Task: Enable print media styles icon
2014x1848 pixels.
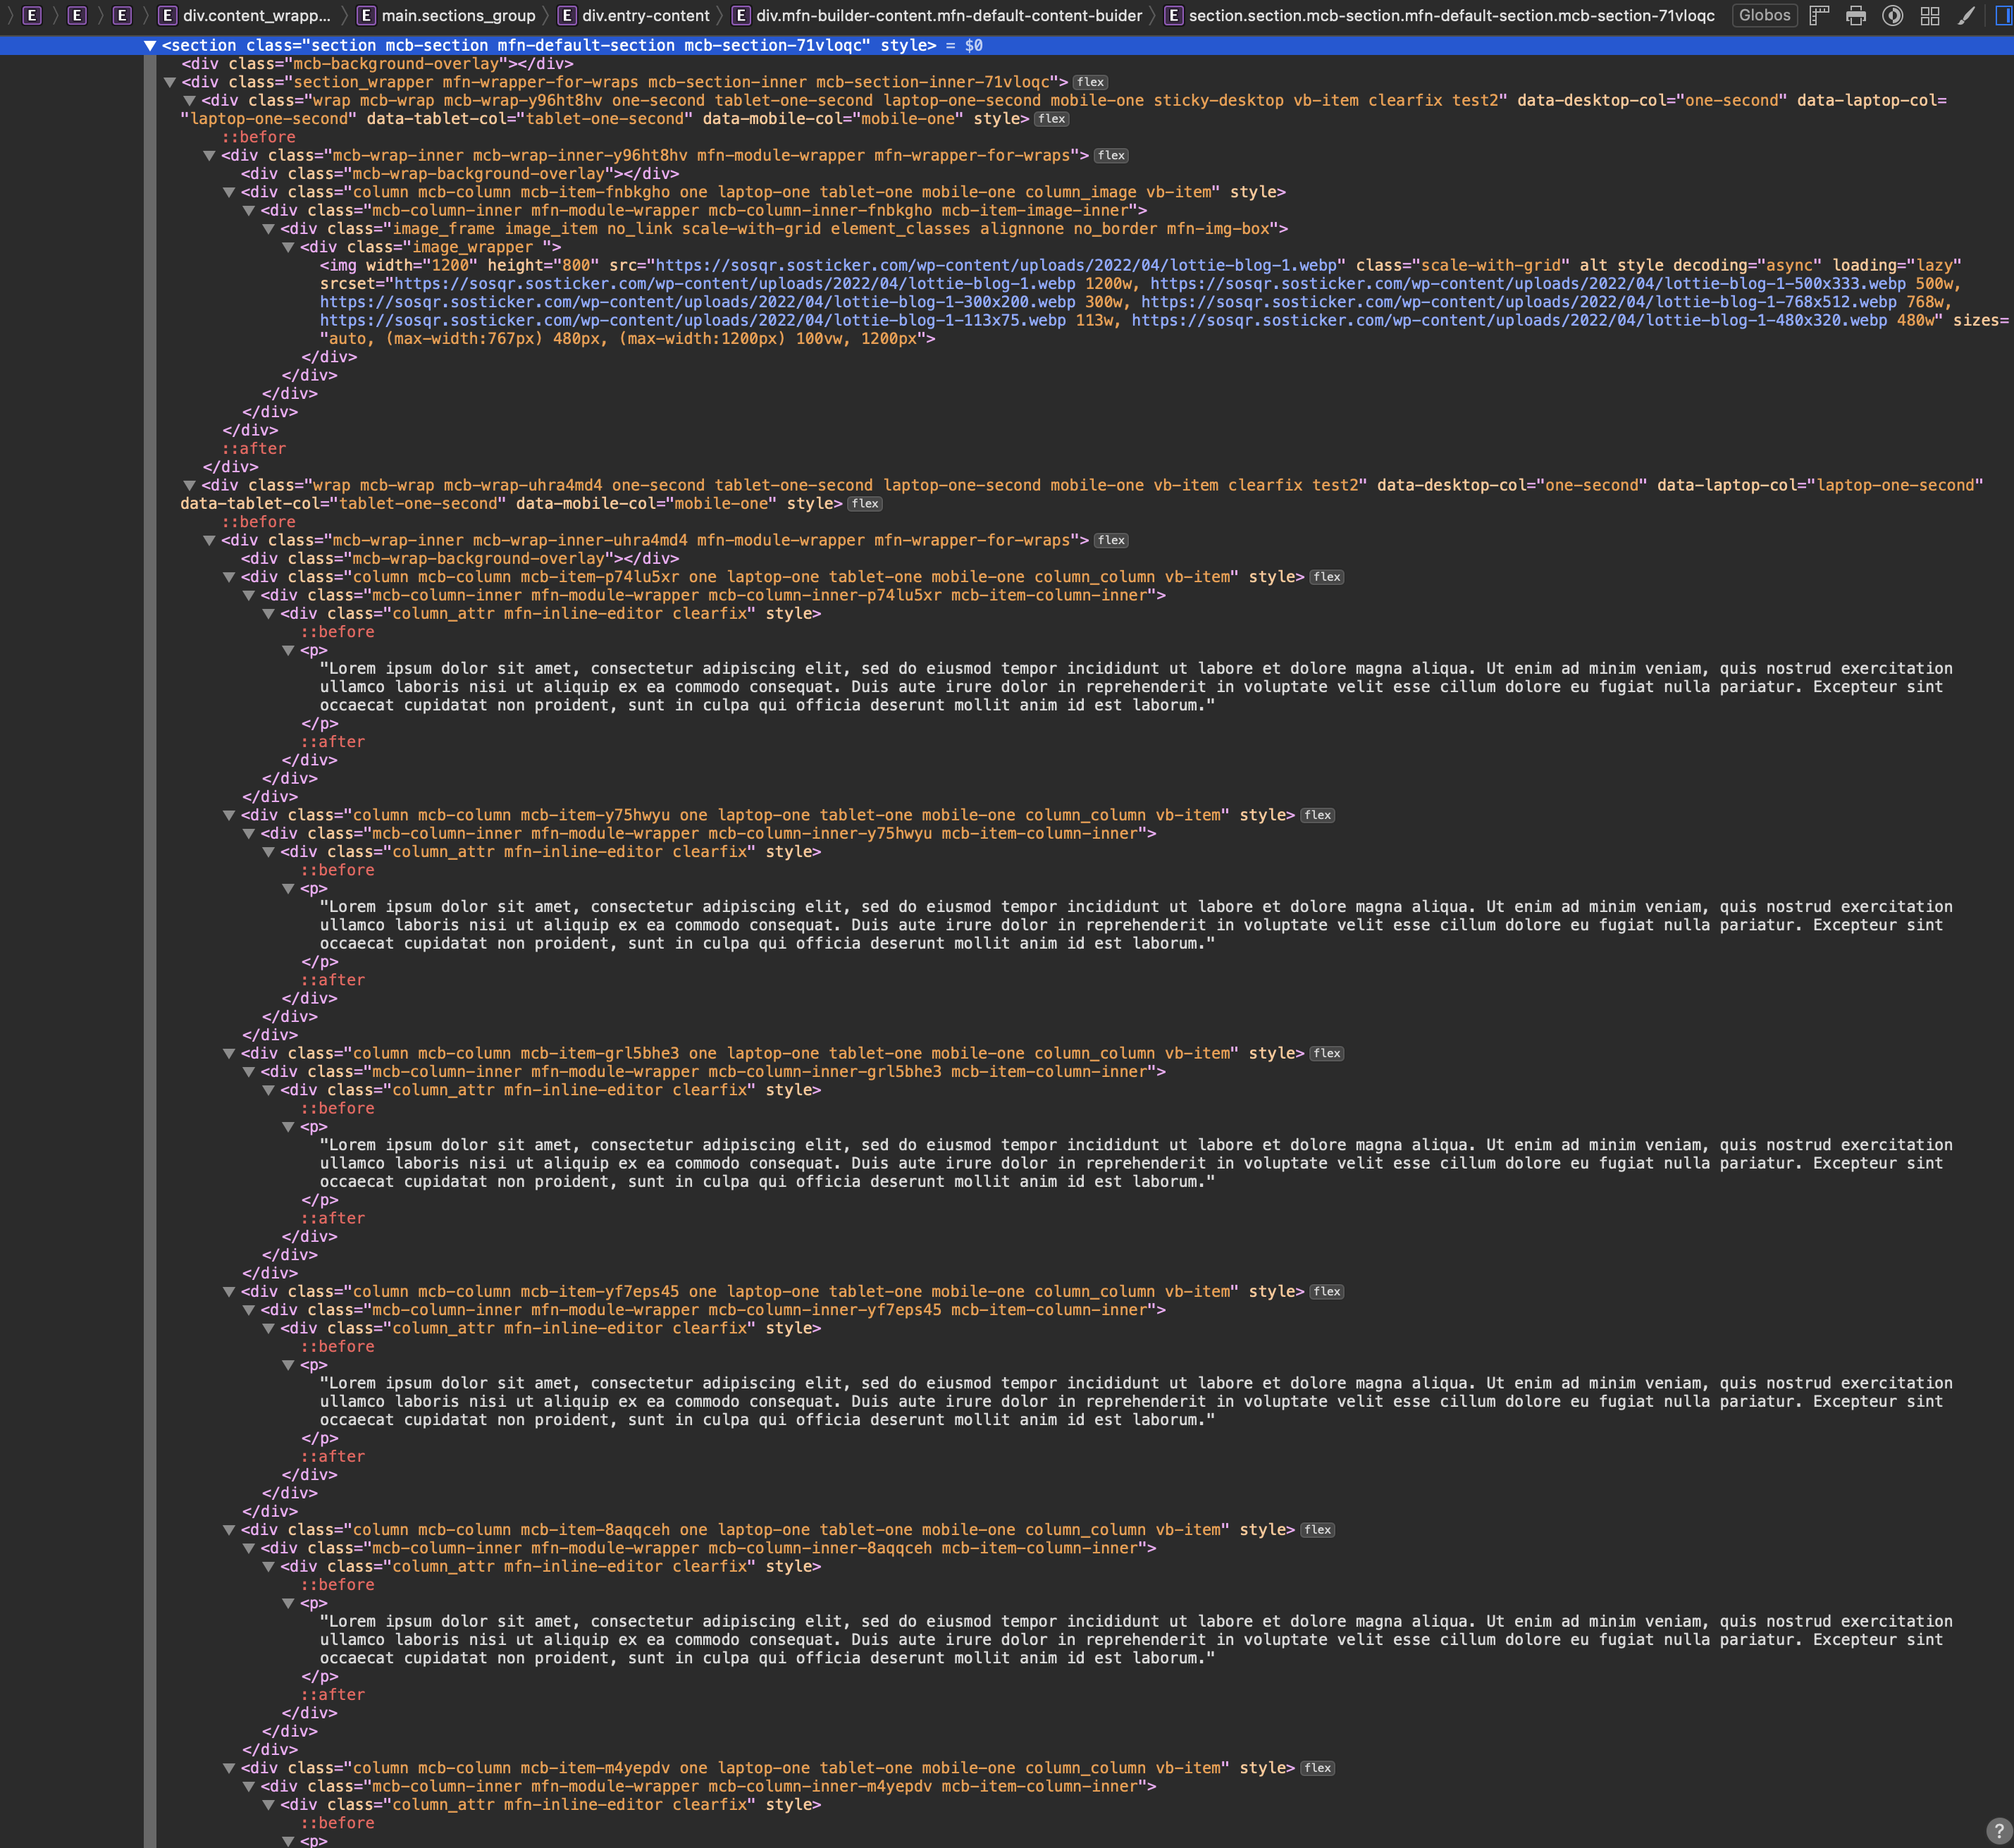Action: (x=1856, y=16)
